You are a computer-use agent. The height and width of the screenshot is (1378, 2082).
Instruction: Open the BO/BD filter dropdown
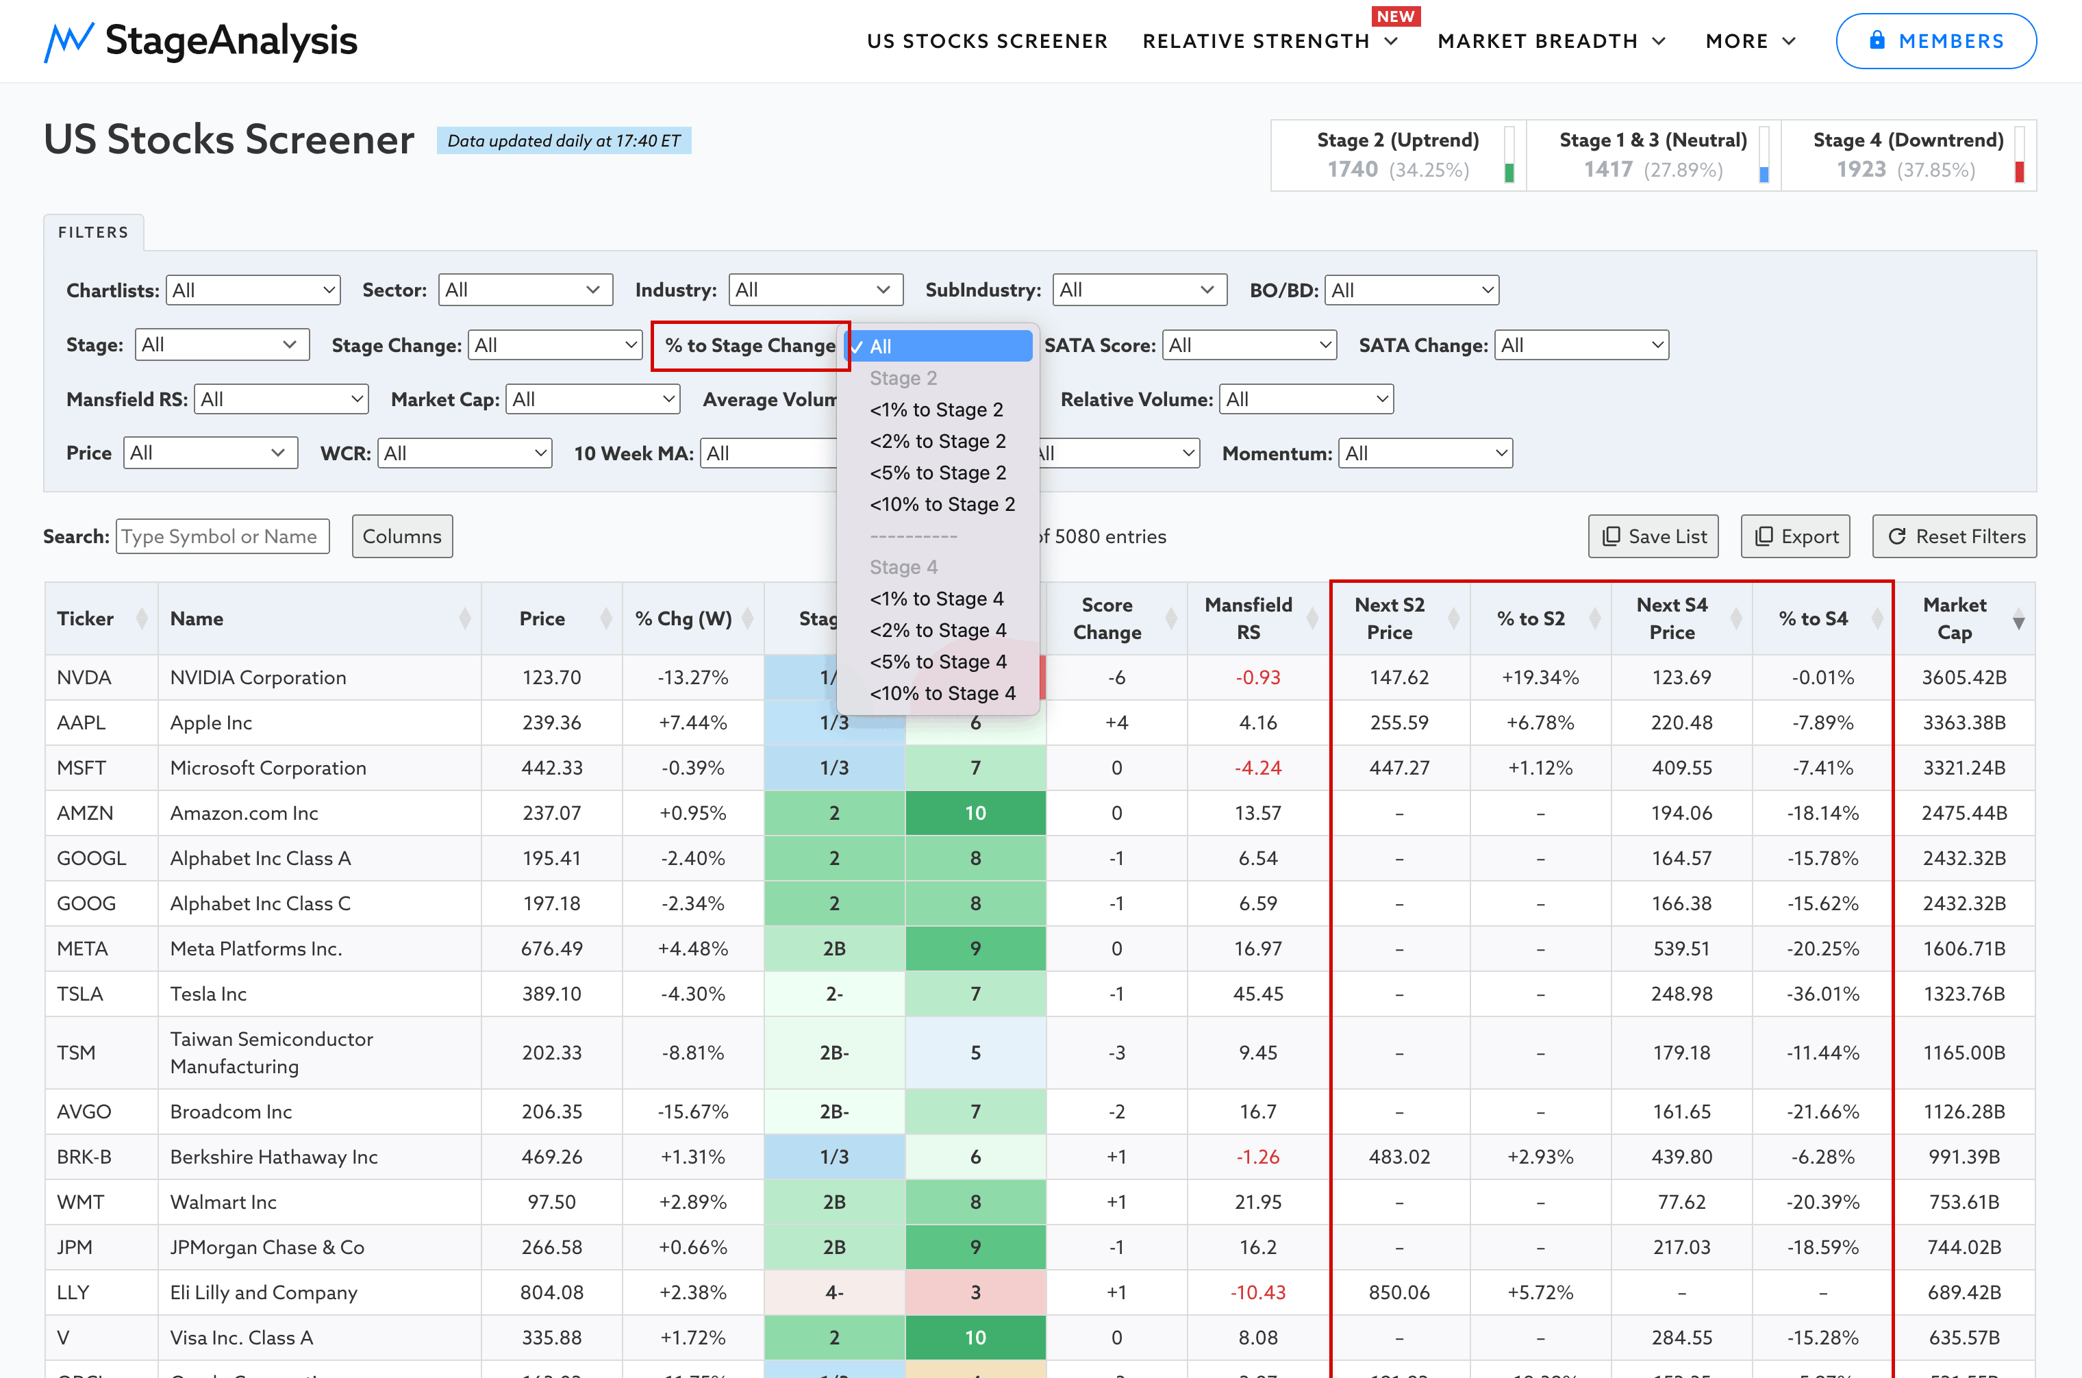click(x=1412, y=290)
